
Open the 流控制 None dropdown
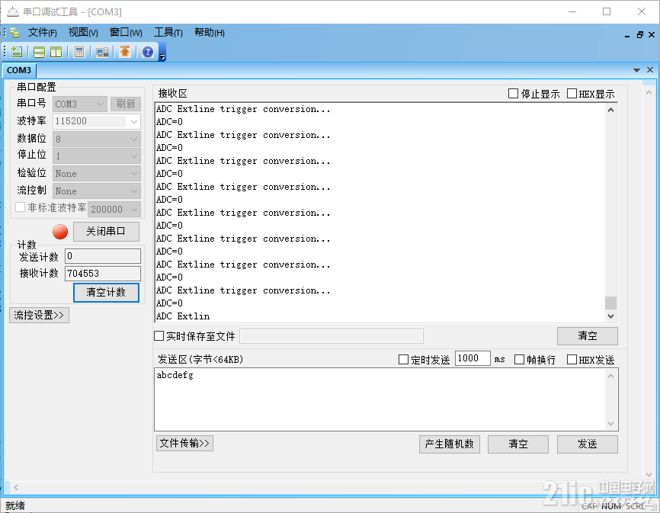click(96, 191)
